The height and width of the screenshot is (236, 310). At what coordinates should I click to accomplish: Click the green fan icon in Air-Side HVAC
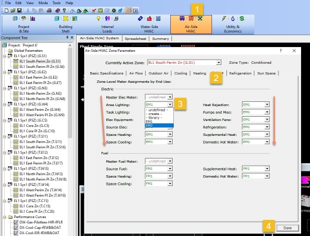pos(200,18)
